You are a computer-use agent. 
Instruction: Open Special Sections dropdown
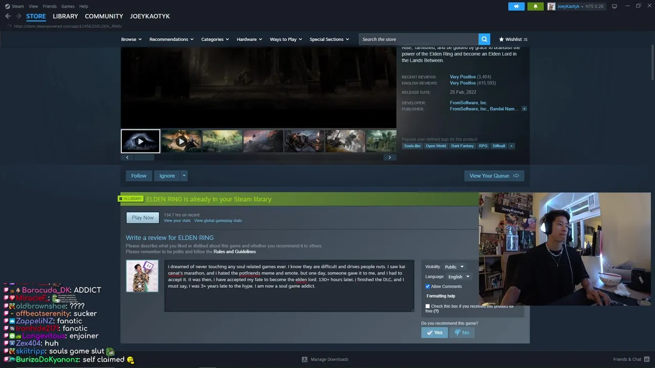pos(329,39)
